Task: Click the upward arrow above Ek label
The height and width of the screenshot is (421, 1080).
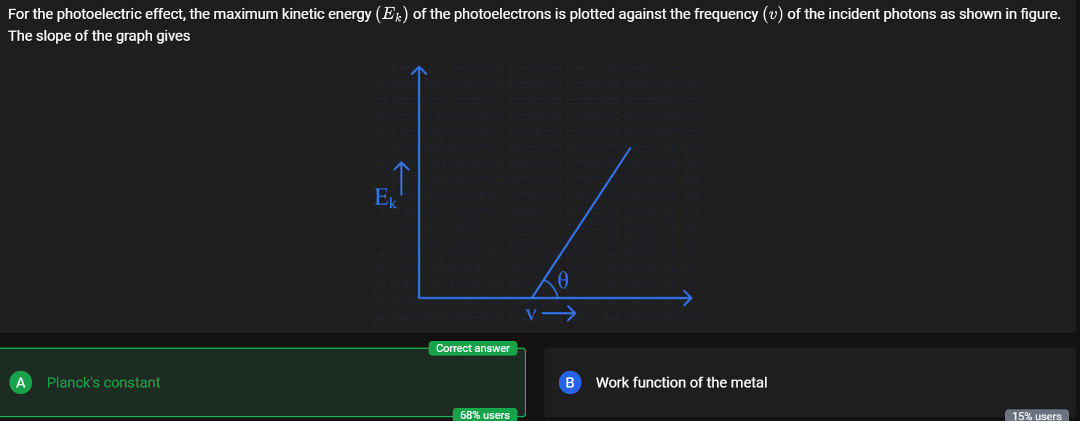Action: point(402,178)
